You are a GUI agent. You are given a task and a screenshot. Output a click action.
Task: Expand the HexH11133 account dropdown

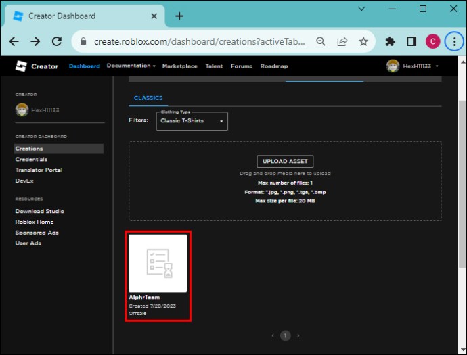pos(437,66)
